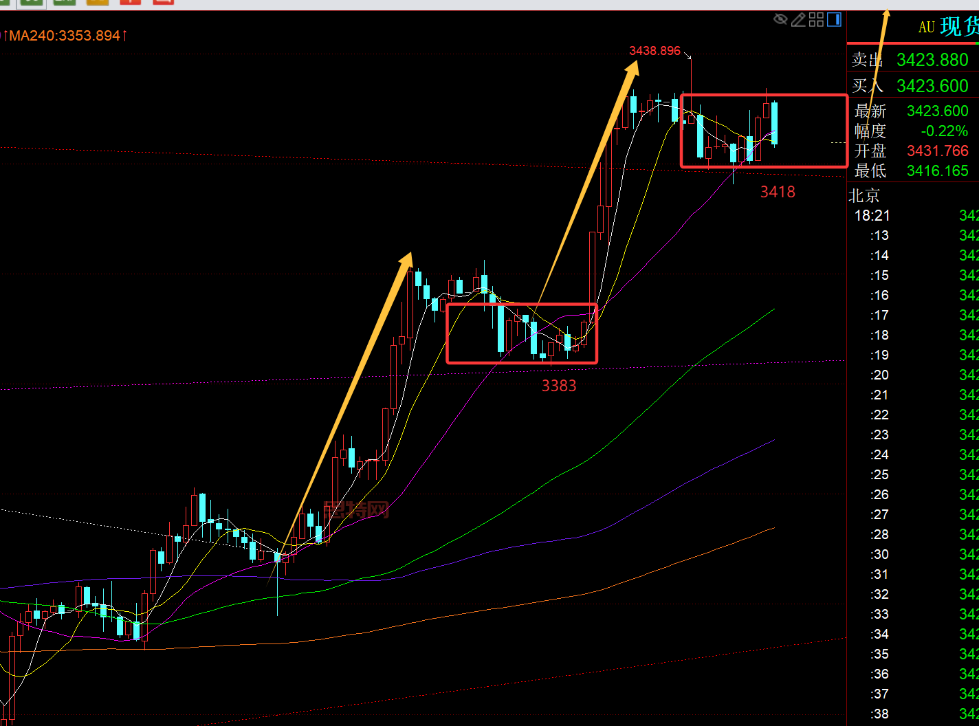Click the MA240:3353.894 indicator label
The height and width of the screenshot is (726, 979).
click(65, 35)
